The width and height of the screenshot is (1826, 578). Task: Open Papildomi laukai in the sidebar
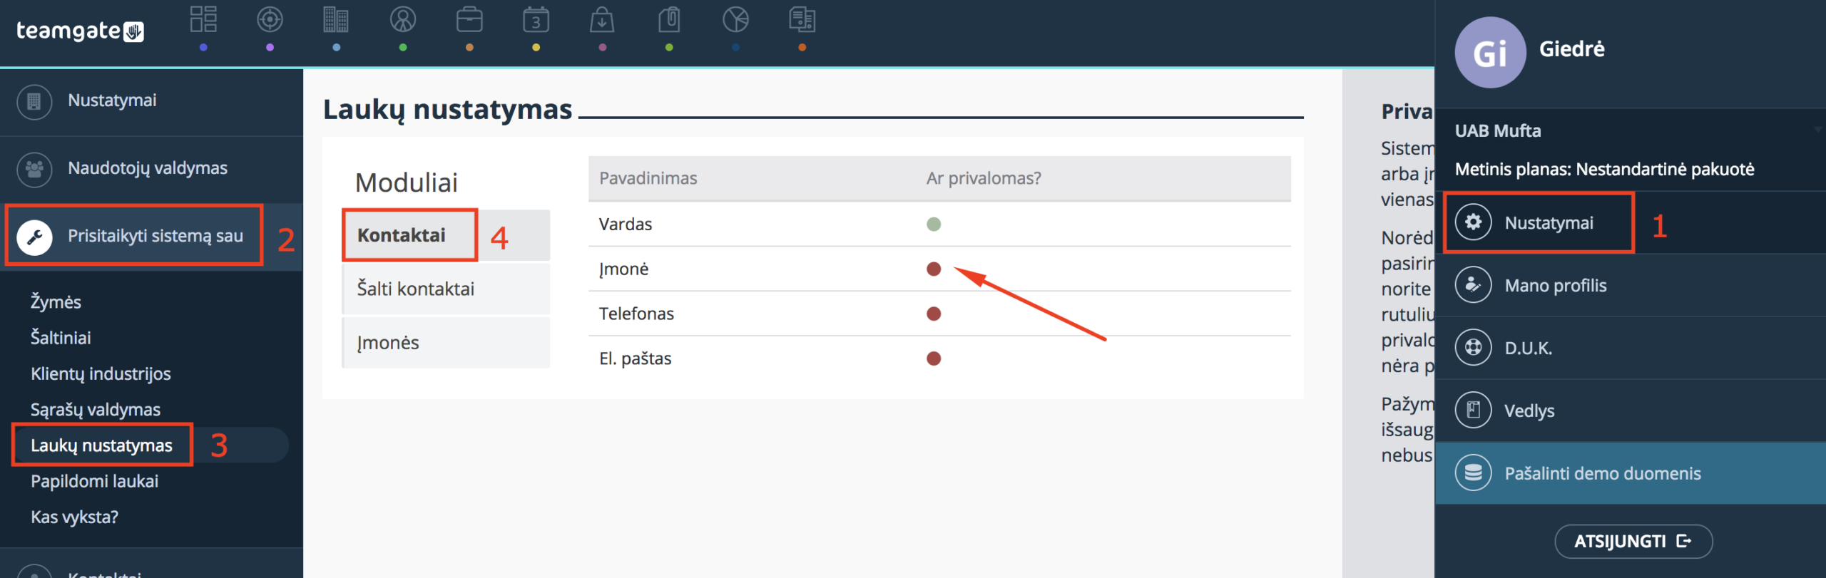click(94, 481)
